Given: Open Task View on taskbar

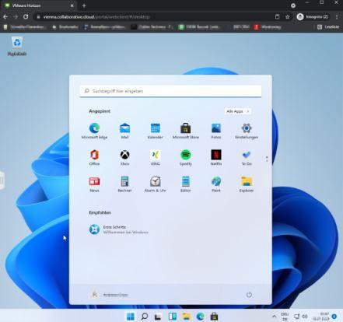Looking at the screenshot, I should (158, 317).
